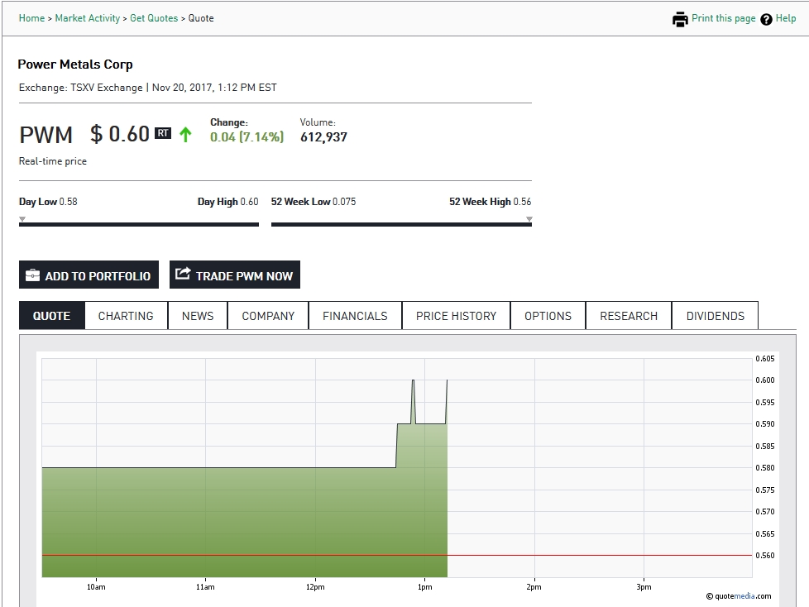Viewport: 809px width, 607px height.
Task: Switch to the CHARTING tab
Action: pos(126,315)
